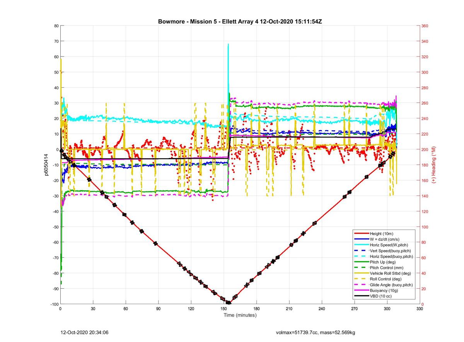
Task: Click the 100 tick on the heading axis
Action: [425, 227]
